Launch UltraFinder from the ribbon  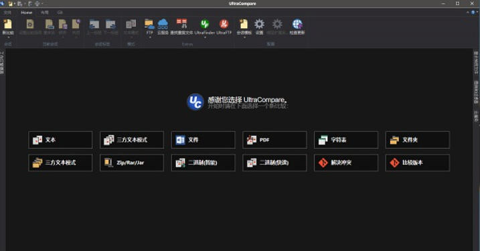click(x=204, y=24)
